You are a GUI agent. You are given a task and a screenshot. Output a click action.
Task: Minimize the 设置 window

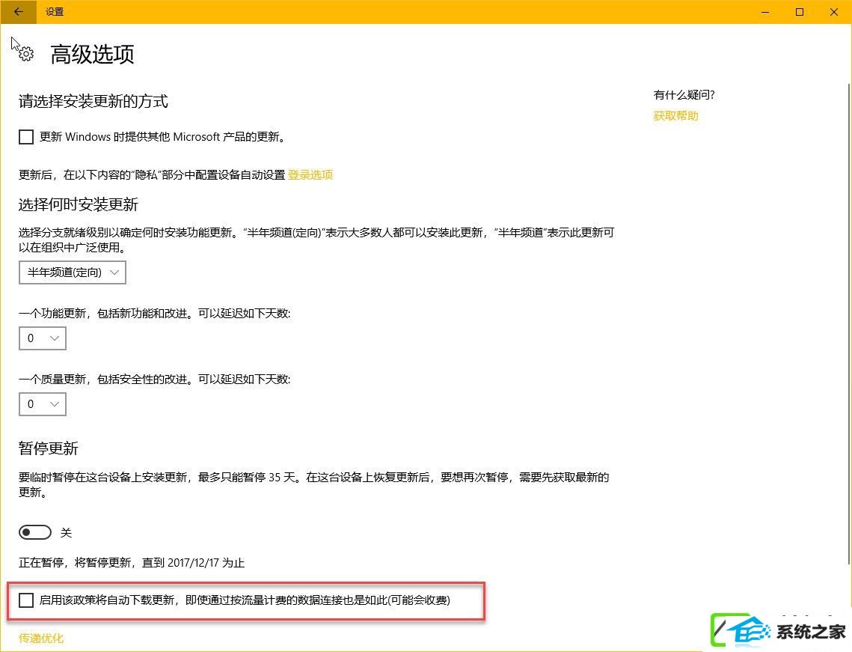pos(765,12)
